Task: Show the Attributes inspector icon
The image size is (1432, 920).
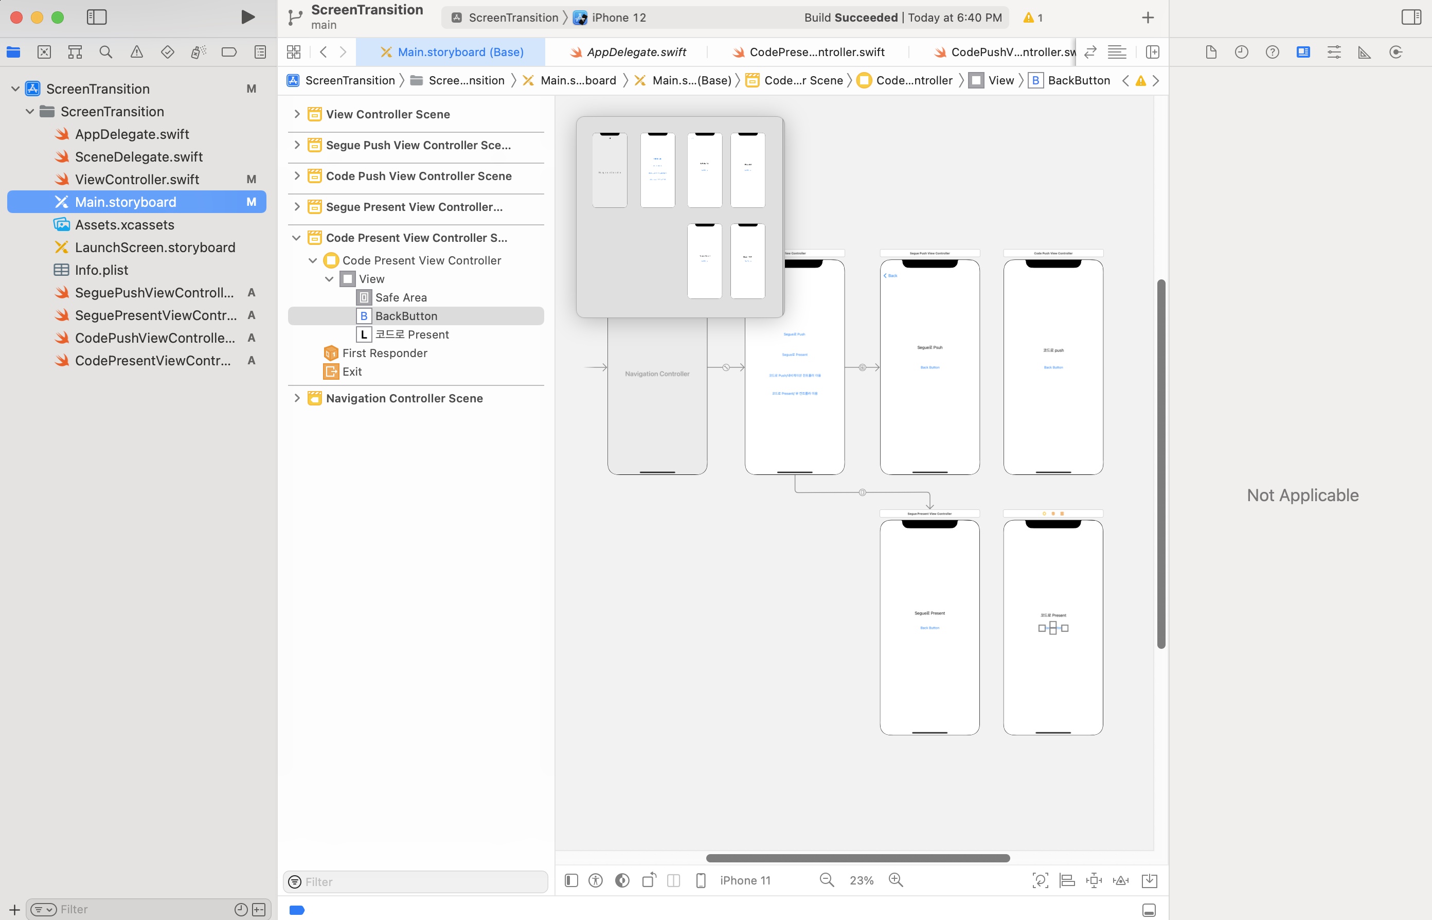Action: [x=1333, y=52]
